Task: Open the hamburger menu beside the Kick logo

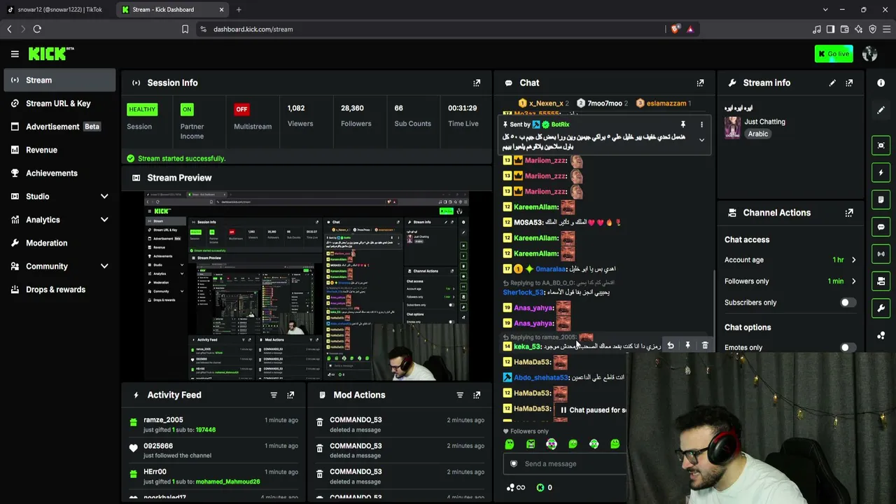Action: (x=15, y=54)
